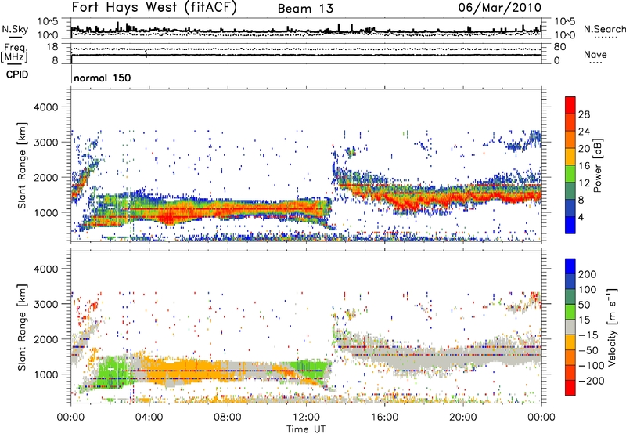Select the "N.Sky" legend label
This screenshot has height=434, width=626.
pos(15,29)
